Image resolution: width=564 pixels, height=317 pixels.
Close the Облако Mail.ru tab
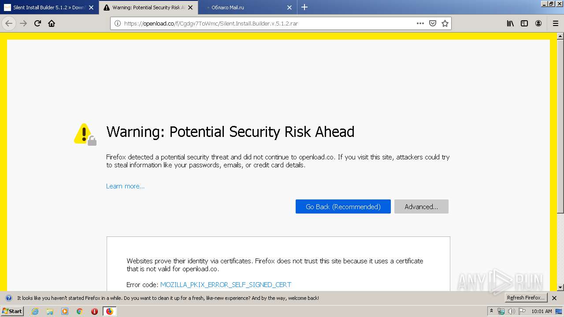(x=289, y=7)
